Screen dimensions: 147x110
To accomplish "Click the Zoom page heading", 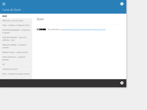I will 40,19.
